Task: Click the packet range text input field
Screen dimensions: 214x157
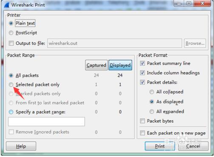Action: [46, 122]
